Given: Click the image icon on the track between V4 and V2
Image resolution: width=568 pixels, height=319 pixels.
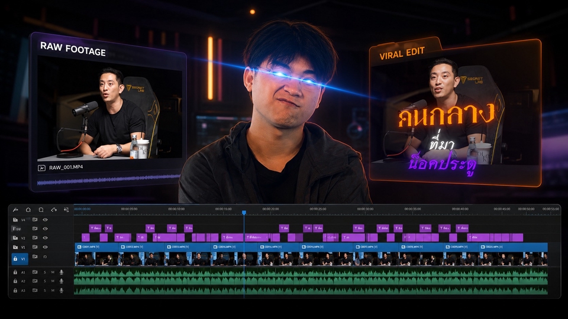Looking at the screenshot, I should [35, 229].
